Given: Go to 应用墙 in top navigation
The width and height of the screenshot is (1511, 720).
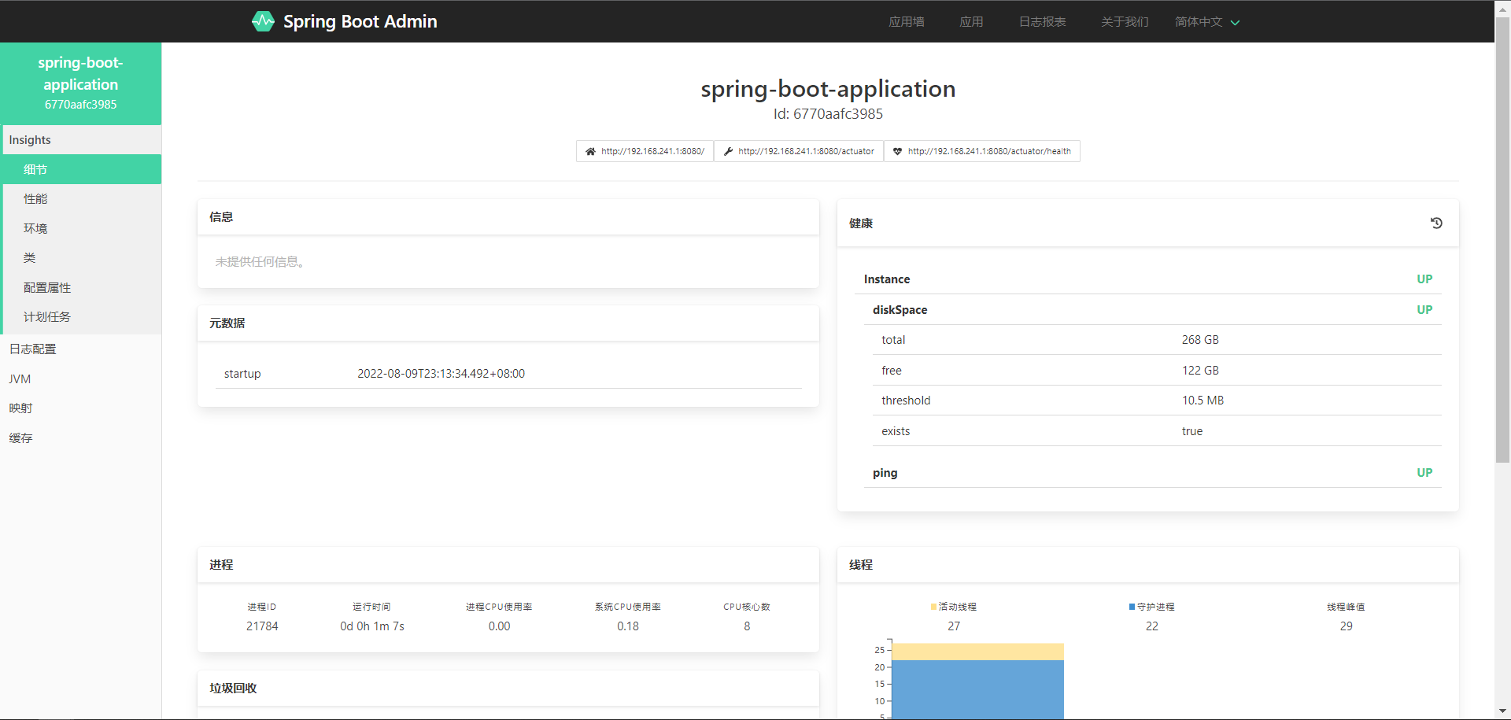Looking at the screenshot, I should pos(907,22).
